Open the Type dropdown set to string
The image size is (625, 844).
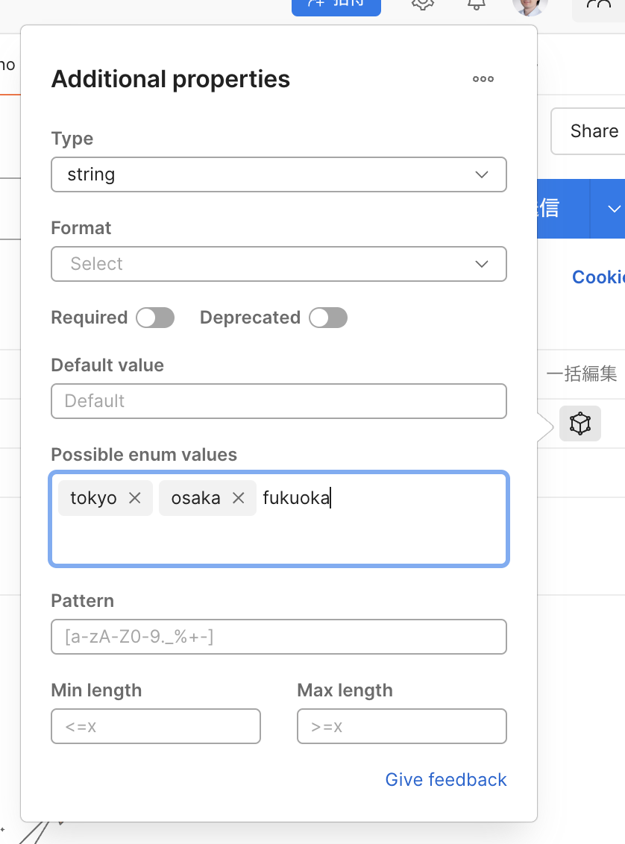pyautogui.click(x=279, y=174)
